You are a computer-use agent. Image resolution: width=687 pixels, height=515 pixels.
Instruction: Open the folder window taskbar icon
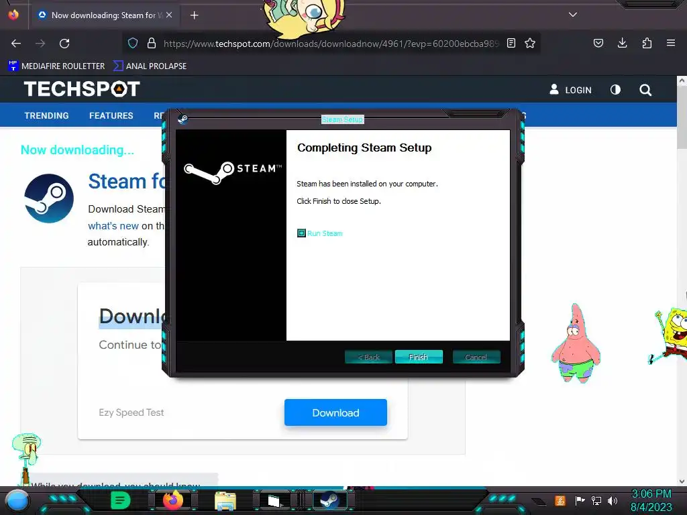tap(274, 500)
